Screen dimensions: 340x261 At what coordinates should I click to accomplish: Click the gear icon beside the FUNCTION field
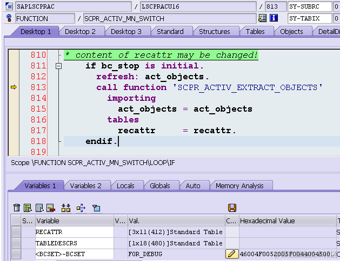pos(9,18)
